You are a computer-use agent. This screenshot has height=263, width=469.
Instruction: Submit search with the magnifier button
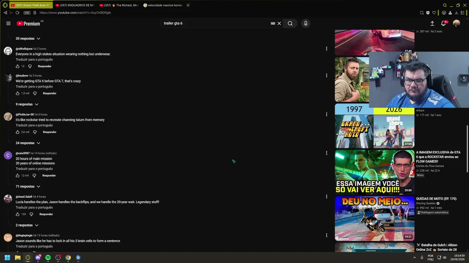[x=290, y=23]
